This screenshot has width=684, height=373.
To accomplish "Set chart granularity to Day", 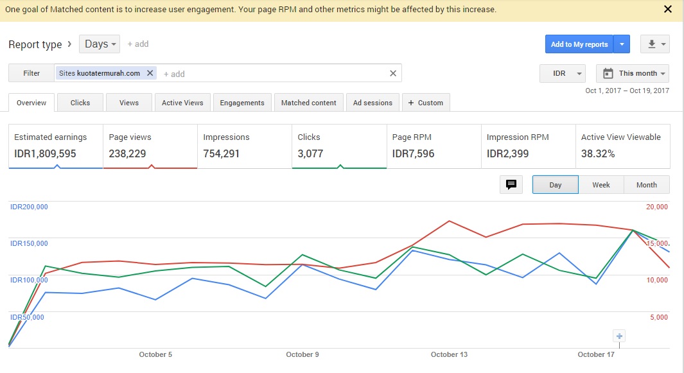I will click(556, 184).
